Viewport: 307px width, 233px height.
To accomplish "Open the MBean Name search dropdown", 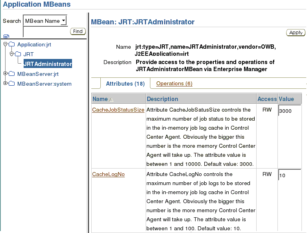I will [x=45, y=21].
